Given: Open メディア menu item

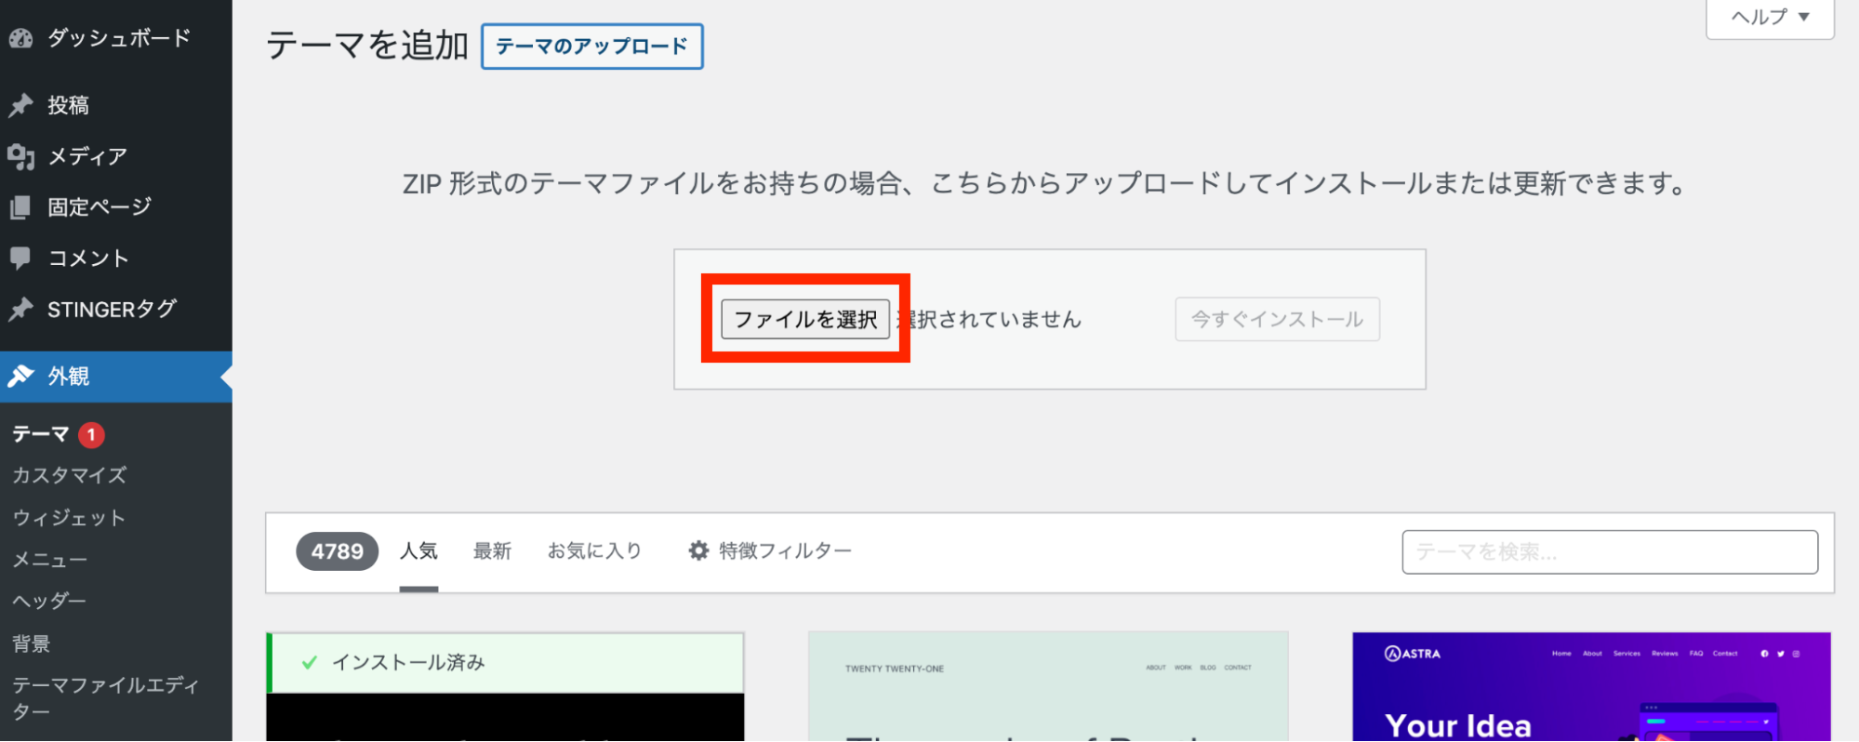Looking at the screenshot, I should pyautogui.click(x=116, y=156).
